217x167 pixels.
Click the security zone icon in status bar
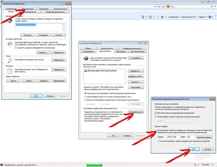click(195, 165)
